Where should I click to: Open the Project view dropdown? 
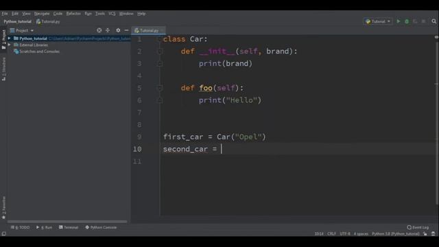pos(22,30)
